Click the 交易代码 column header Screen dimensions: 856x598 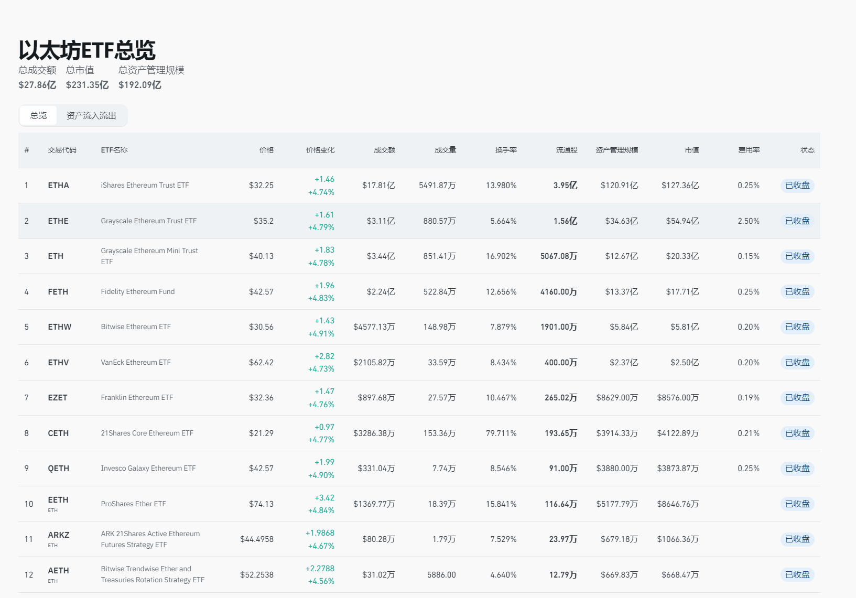[62, 150]
